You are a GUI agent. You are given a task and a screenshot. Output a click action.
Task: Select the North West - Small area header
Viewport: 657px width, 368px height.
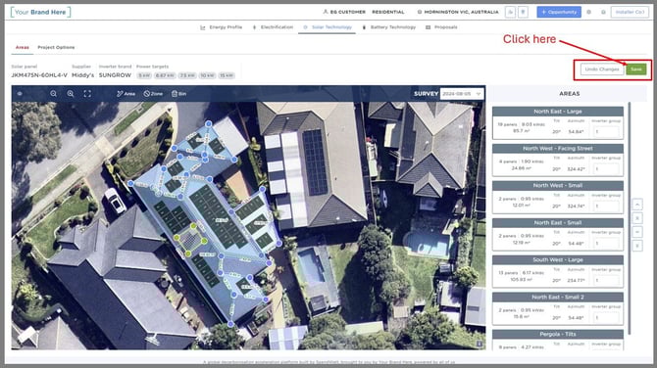558,185
